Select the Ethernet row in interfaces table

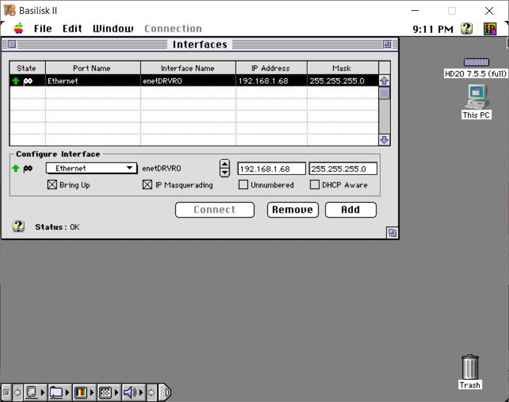[x=194, y=81]
